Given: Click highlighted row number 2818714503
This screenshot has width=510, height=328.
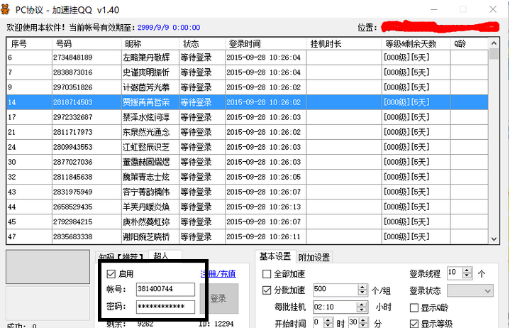Looking at the screenshot, I should coord(247,102).
